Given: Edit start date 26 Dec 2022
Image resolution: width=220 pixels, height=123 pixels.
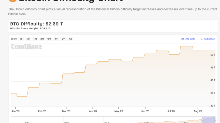Looking at the screenshot, I should click(x=188, y=39).
